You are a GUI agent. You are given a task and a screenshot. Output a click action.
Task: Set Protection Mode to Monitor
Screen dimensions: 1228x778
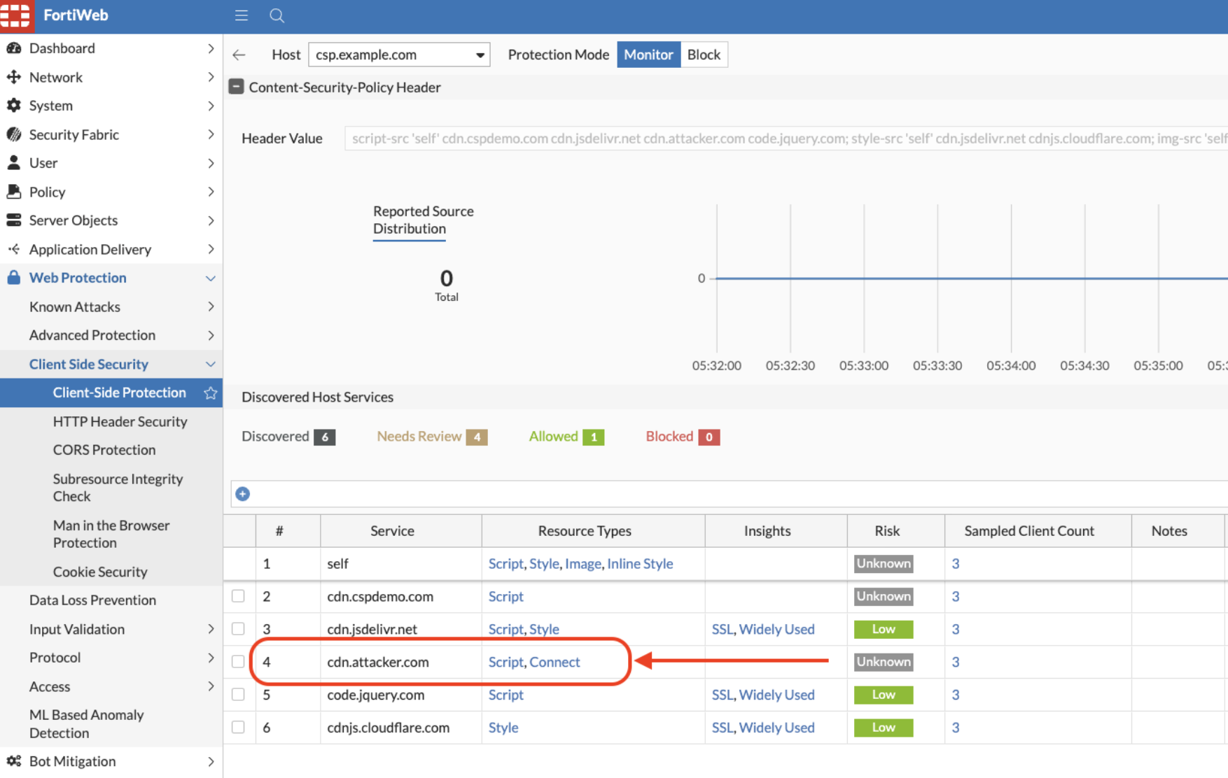coord(648,55)
